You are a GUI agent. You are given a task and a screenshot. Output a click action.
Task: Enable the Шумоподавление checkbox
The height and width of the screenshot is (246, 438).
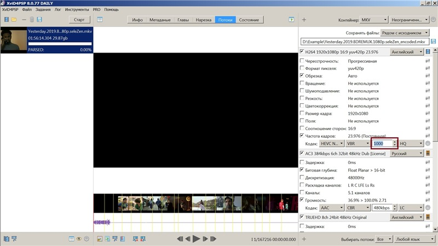coord(302,91)
